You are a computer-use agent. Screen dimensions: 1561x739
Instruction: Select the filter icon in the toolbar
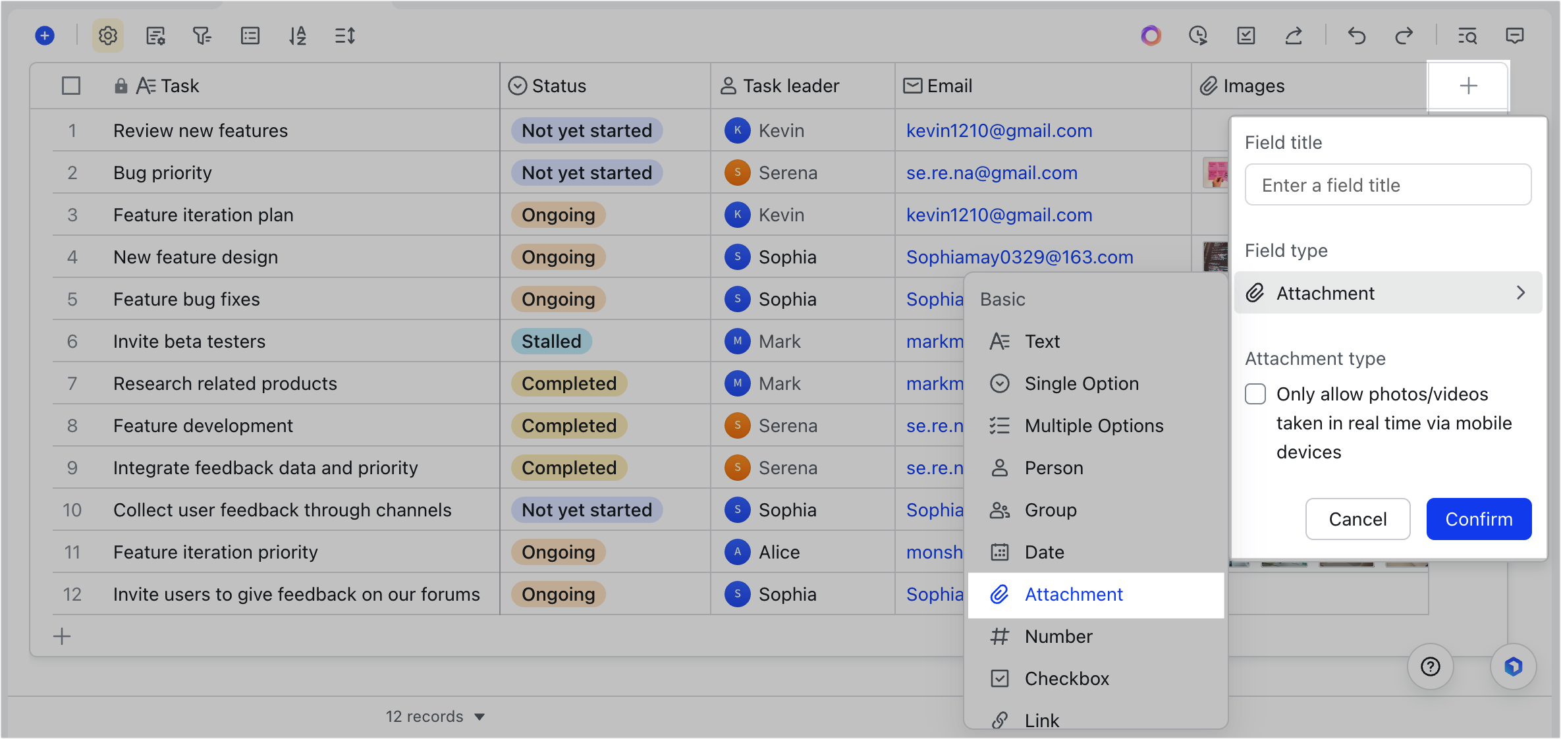tap(202, 36)
